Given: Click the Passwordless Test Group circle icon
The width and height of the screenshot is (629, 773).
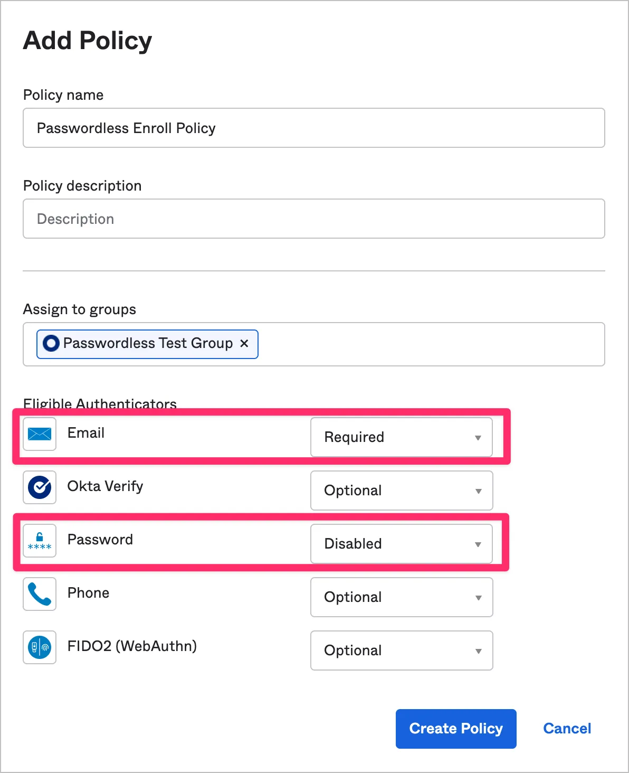Looking at the screenshot, I should (51, 344).
